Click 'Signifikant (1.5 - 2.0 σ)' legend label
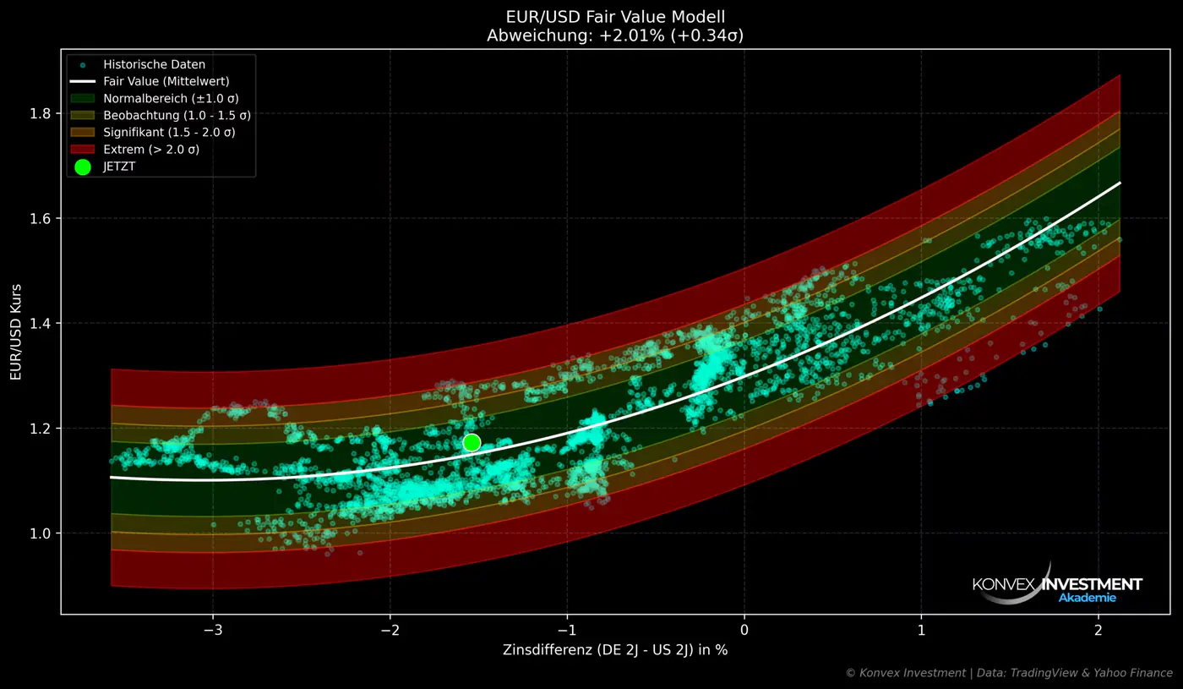This screenshot has width=1183, height=689. 170,133
